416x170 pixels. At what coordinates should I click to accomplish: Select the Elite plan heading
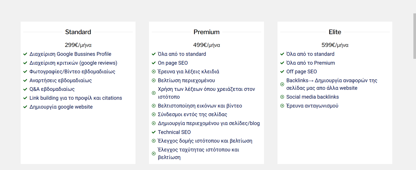[x=335, y=32]
